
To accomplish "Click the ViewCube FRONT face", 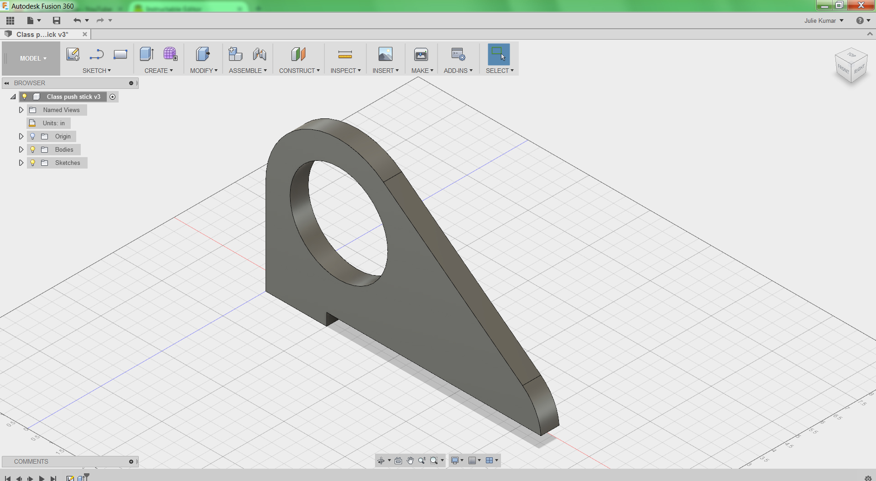I will tap(843, 70).
